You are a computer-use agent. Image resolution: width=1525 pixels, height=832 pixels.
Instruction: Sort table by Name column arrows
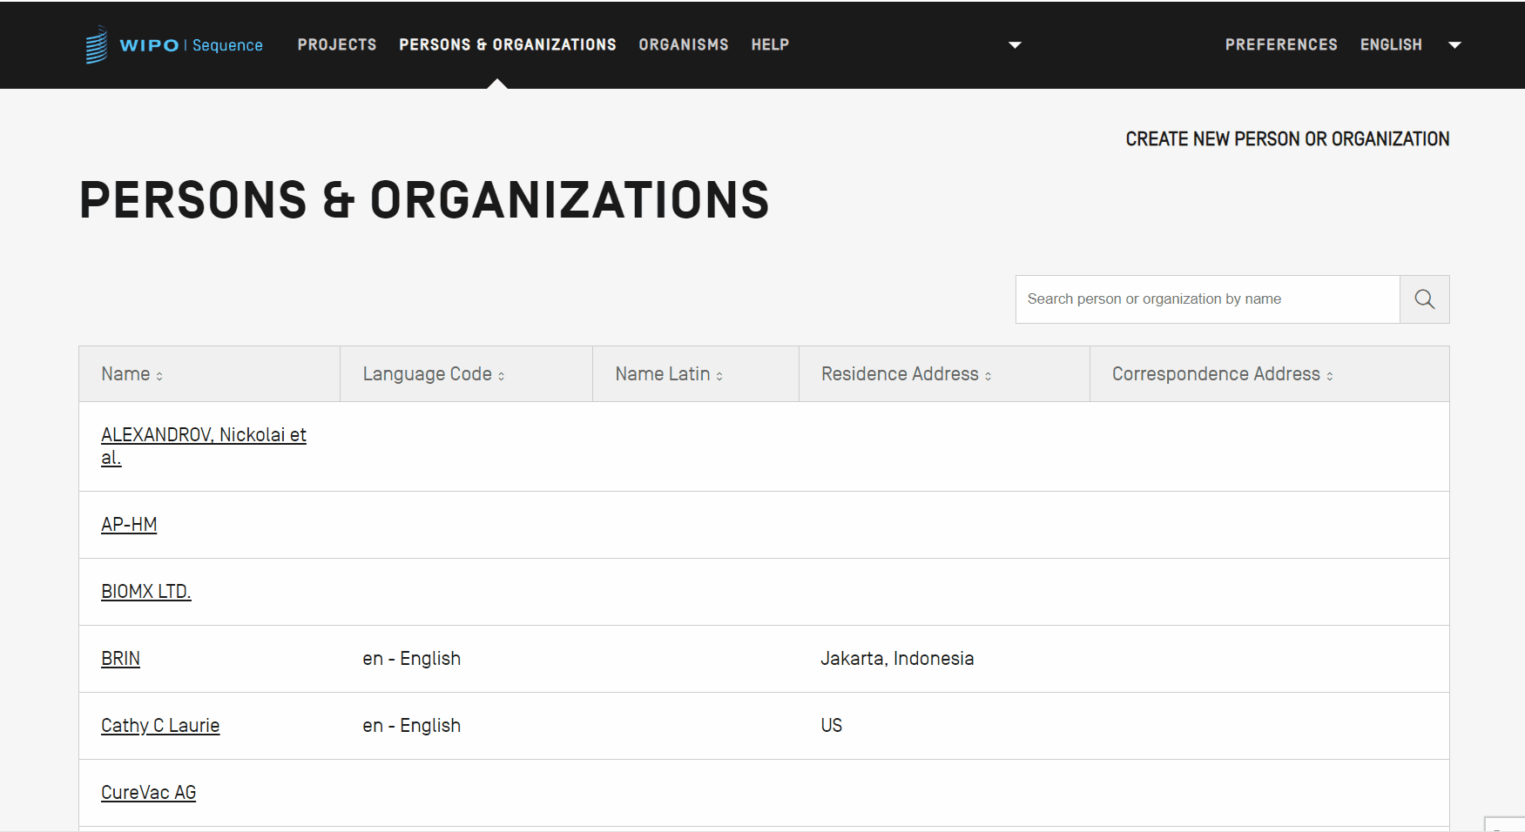pyautogui.click(x=159, y=376)
